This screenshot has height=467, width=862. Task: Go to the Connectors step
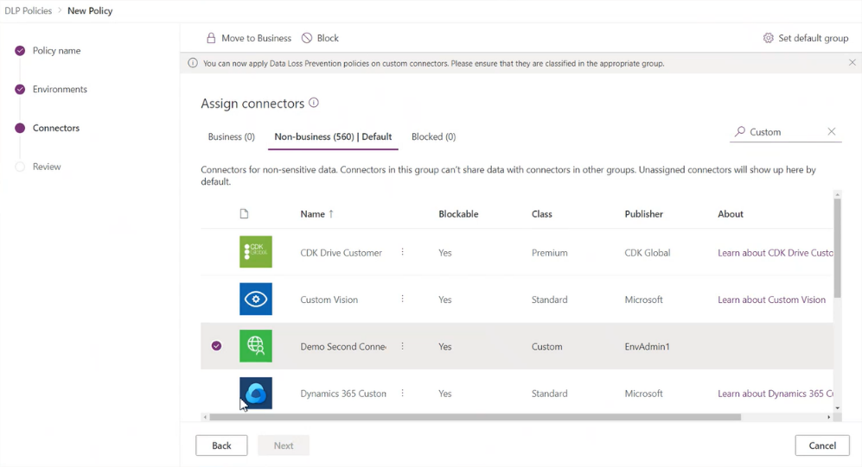(x=48, y=128)
